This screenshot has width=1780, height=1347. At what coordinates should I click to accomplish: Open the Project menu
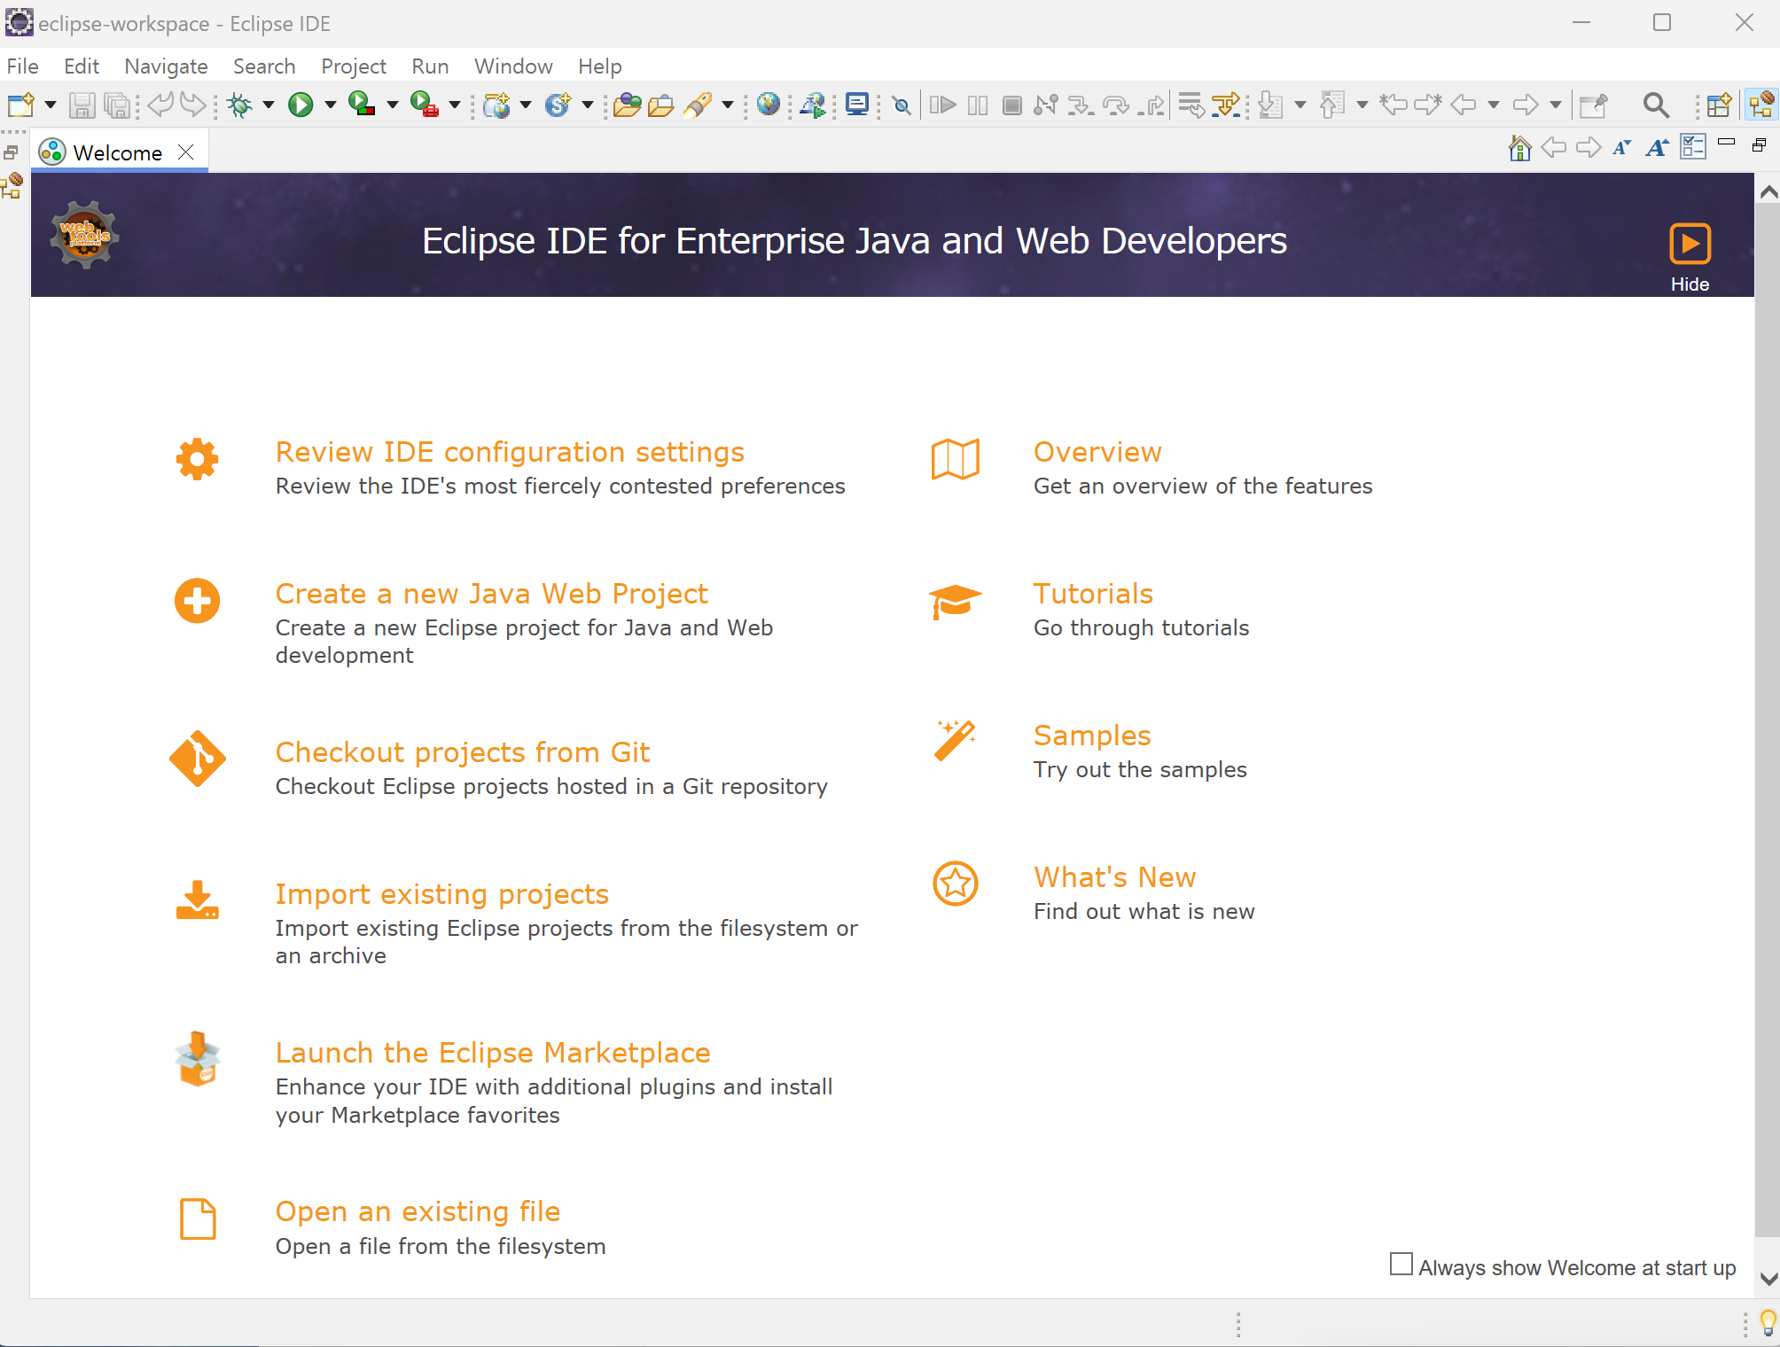coord(353,66)
